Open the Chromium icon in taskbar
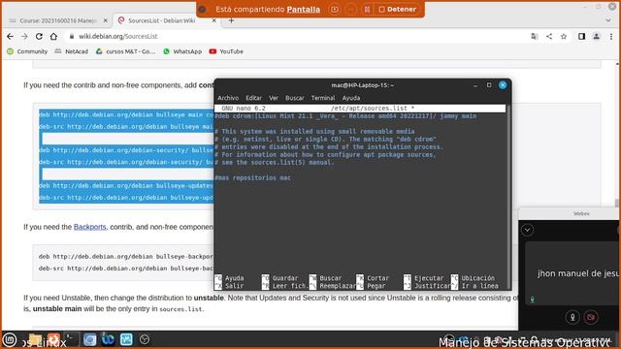Screen dimensions: 621x349 click(x=90, y=339)
